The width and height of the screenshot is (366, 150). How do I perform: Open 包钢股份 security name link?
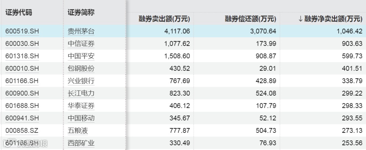[x=81, y=69]
